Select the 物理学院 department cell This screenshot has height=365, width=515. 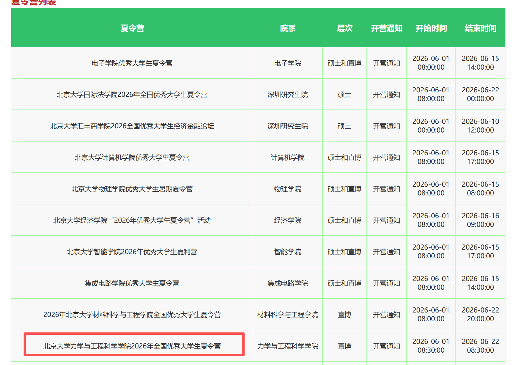pos(288,189)
